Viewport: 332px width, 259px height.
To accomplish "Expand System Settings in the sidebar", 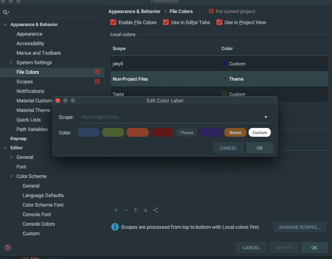I will pyautogui.click(x=11, y=62).
